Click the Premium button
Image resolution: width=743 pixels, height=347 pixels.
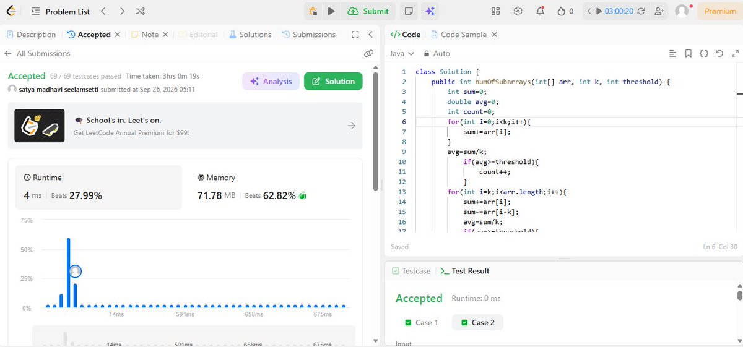click(x=720, y=11)
